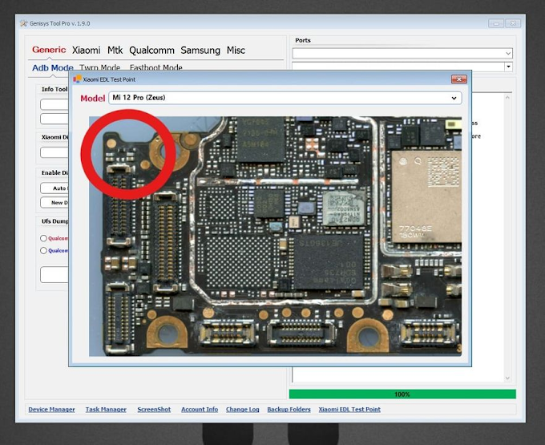
Task: Expand the Model dropdown arrow
Action: [454, 98]
